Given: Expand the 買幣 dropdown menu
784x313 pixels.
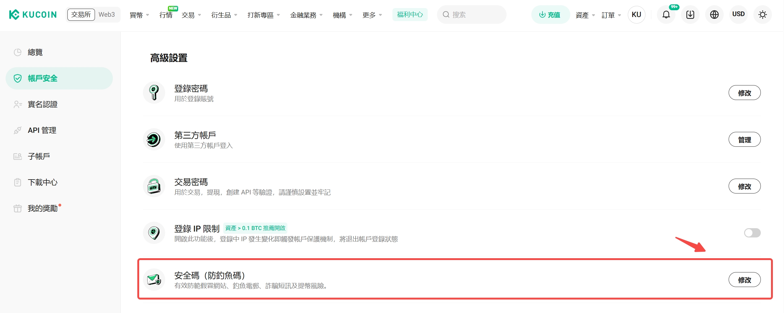Looking at the screenshot, I should pyautogui.click(x=139, y=15).
